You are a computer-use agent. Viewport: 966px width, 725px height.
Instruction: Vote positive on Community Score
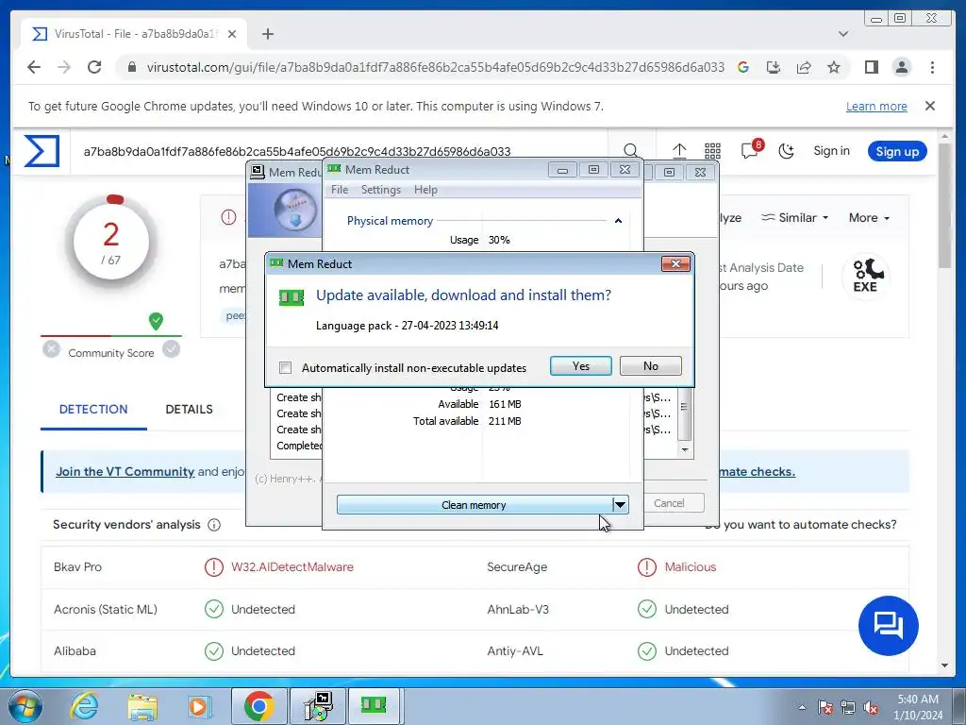click(x=172, y=349)
